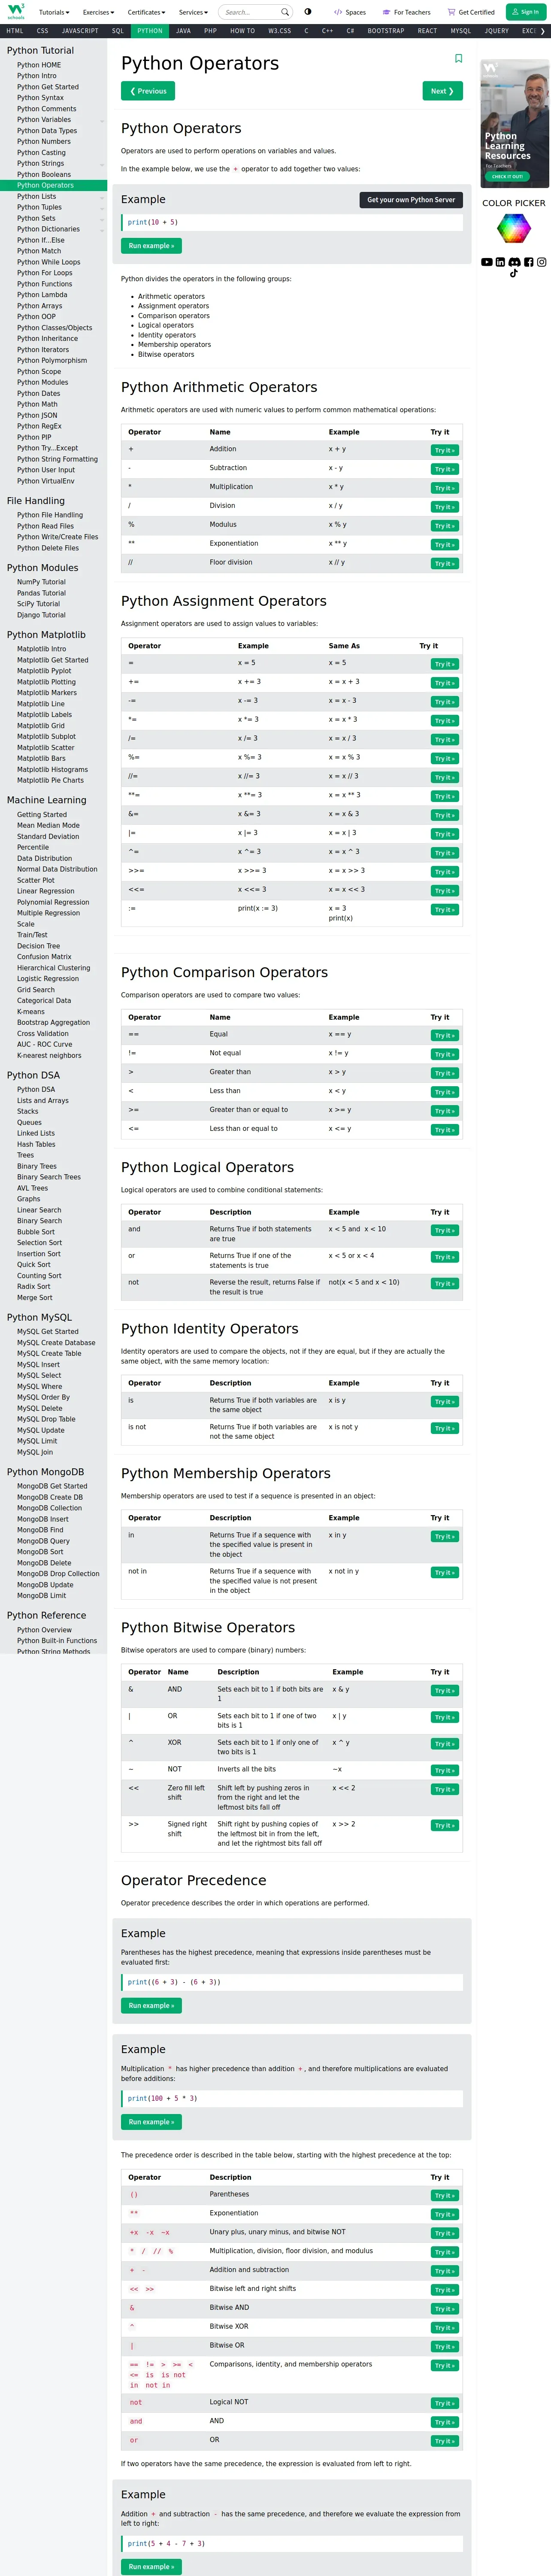Click the W3Schools logo
Image resolution: width=551 pixels, height=2576 pixels.
pos(16,11)
